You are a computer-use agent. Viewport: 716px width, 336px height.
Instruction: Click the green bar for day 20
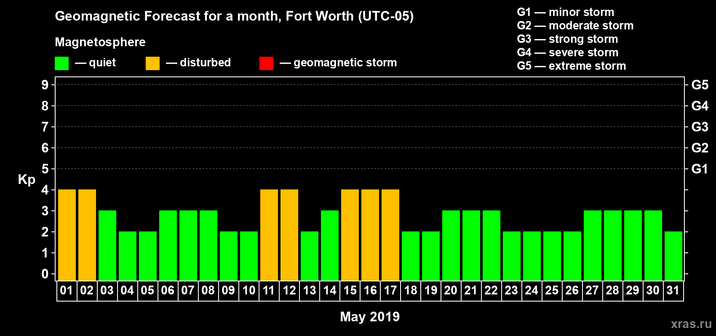[x=451, y=245]
